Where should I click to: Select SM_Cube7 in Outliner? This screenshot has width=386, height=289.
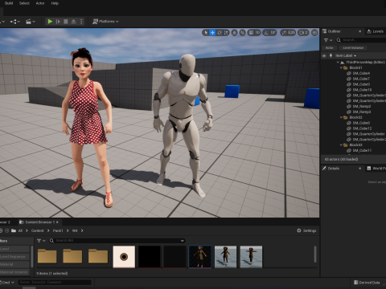361,79
